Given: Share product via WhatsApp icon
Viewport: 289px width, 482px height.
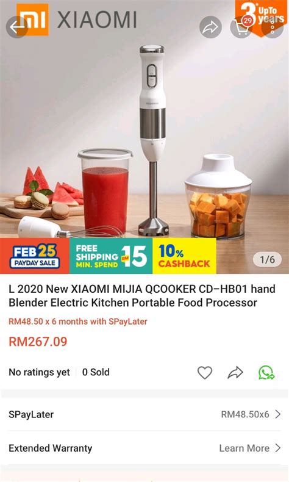Looking at the screenshot, I should click(266, 373).
